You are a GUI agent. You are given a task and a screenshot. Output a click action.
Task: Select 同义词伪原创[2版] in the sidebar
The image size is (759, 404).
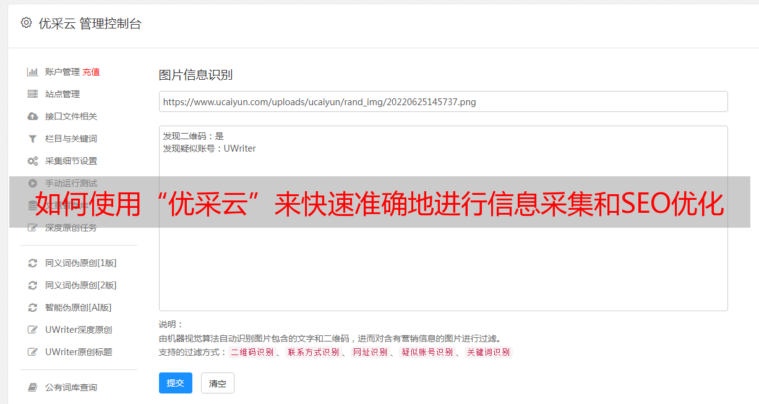(x=81, y=285)
